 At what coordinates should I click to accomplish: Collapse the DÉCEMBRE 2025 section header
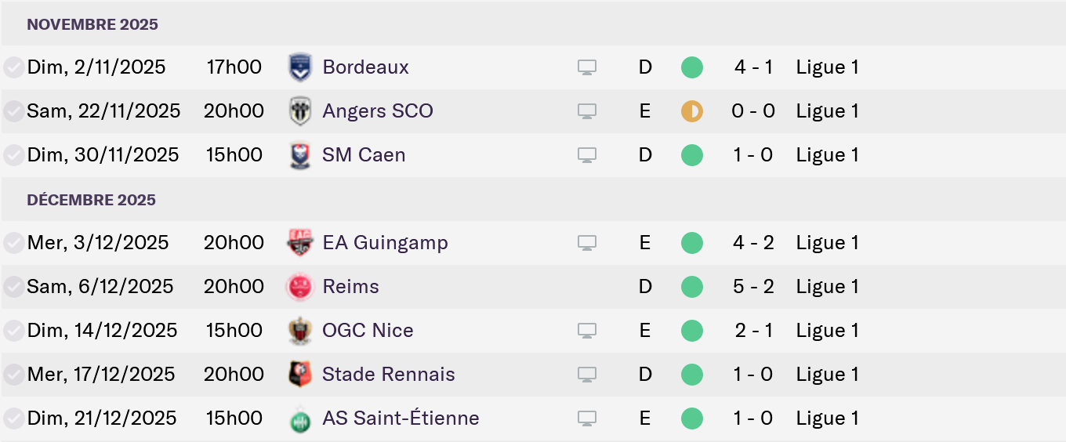(91, 200)
